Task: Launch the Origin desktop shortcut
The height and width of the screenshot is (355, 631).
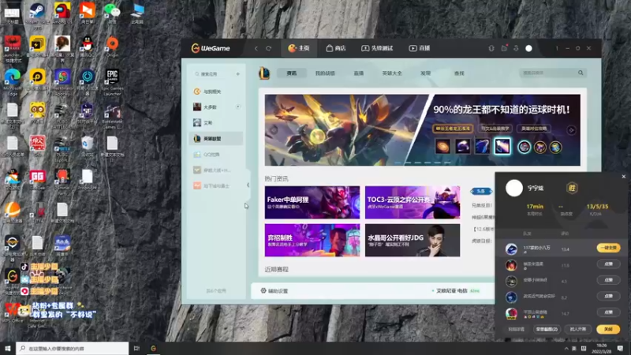Action: coord(112,45)
